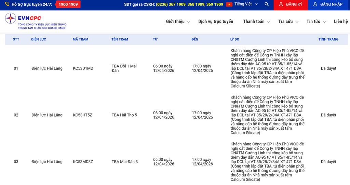Viewport: 350px width, 185px height.
Task: Expand the Thanh toán menu
Action: point(256,22)
